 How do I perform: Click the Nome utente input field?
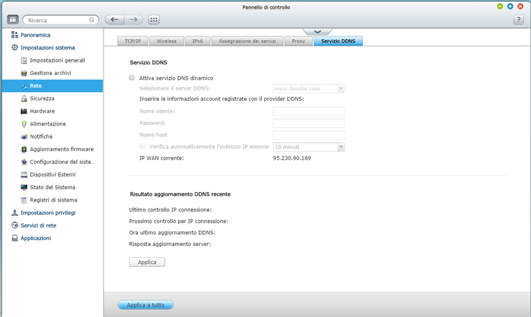tap(309, 111)
